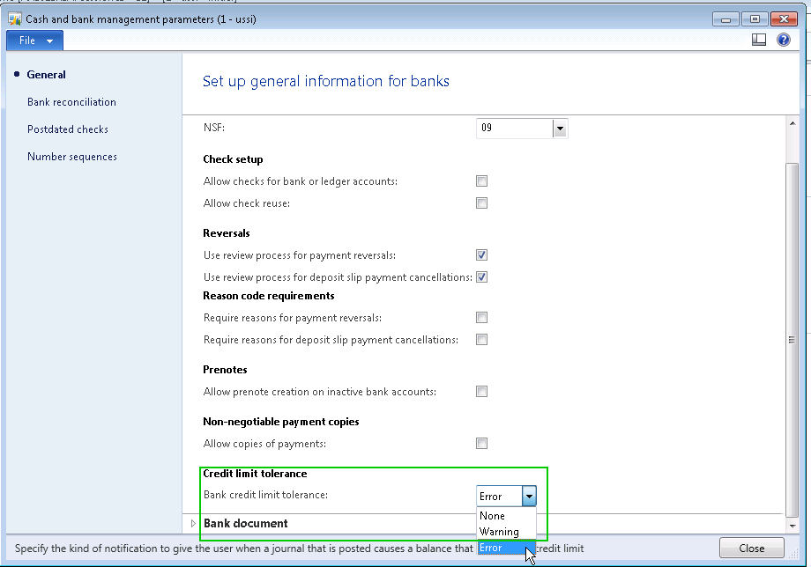Screen dimensions: 811x567
Task: Open the NSF dropdown arrow
Action: coord(559,129)
